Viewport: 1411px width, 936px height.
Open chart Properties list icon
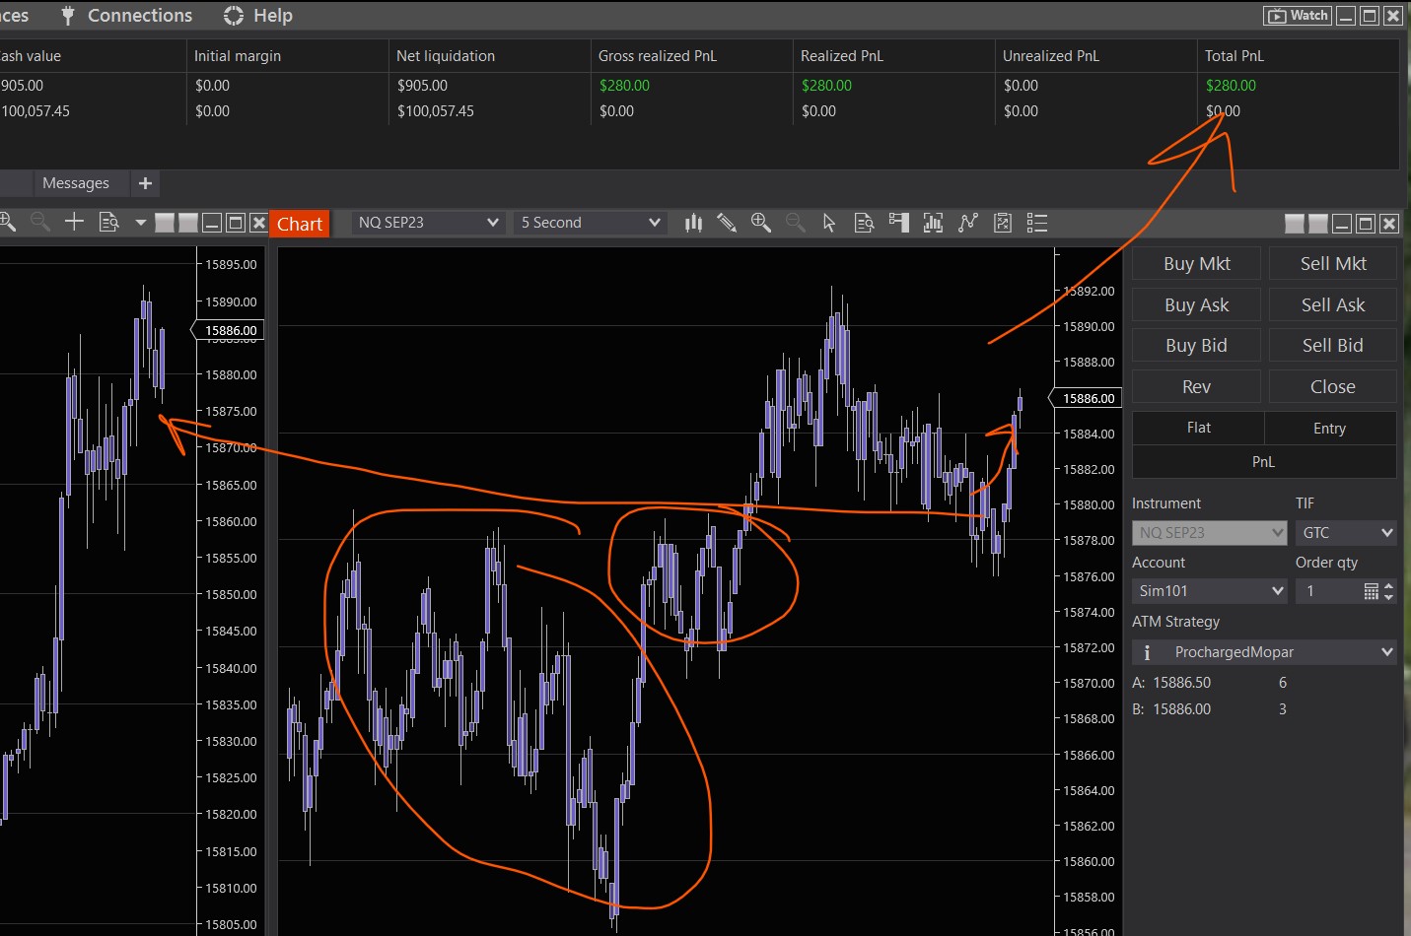[1036, 223]
